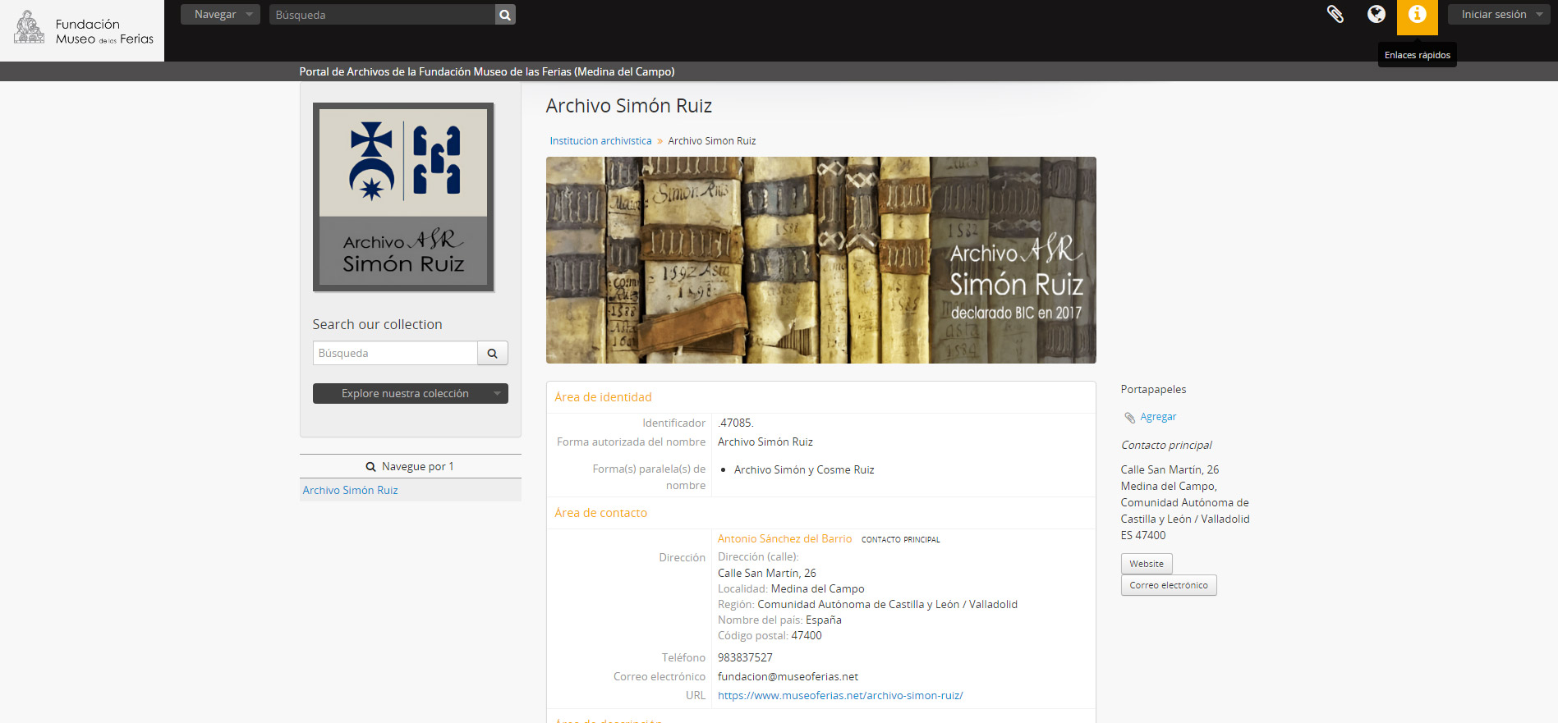Image resolution: width=1558 pixels, height=723 pixels.
Task: Click the Antonio Sánchez del Barrio contact name
Action: tap(784, 538)
